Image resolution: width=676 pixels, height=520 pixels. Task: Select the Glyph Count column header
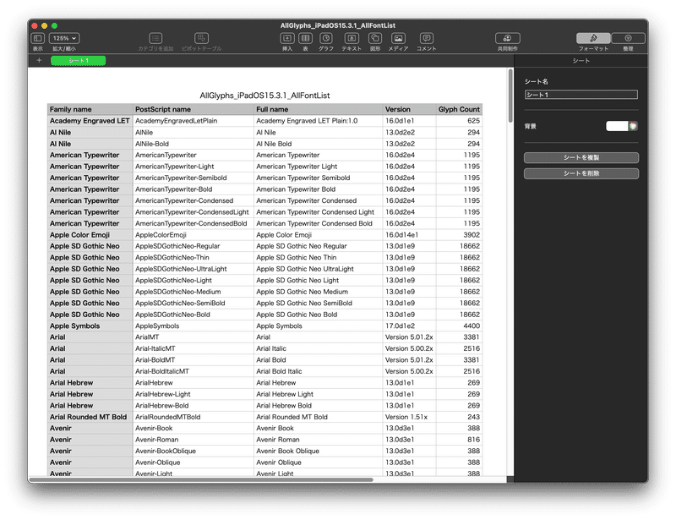[459, 109]
